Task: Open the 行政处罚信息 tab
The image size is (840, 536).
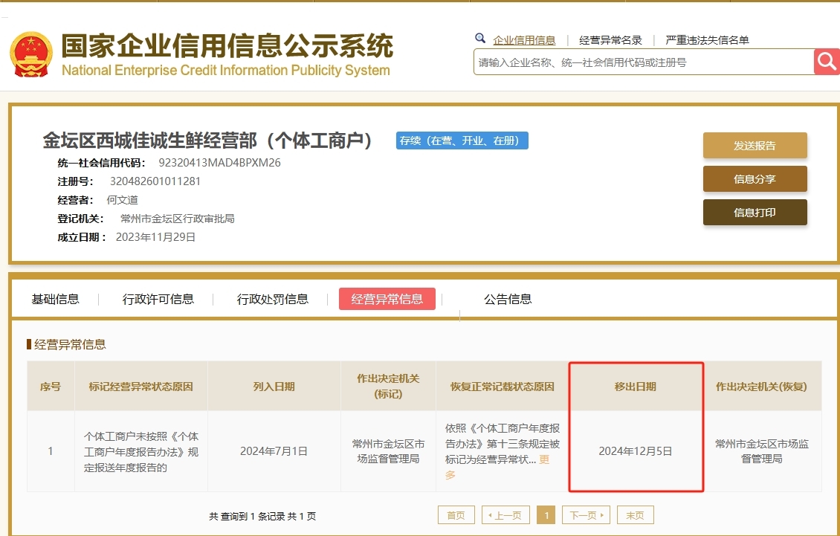Action: pyautogui.click(x=272, y=299)
